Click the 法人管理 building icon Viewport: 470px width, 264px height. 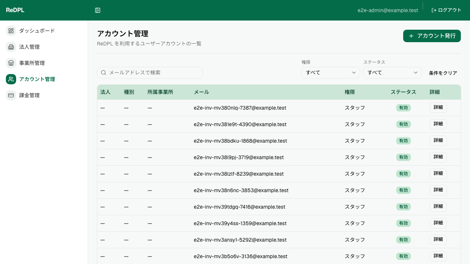[11, 47]
